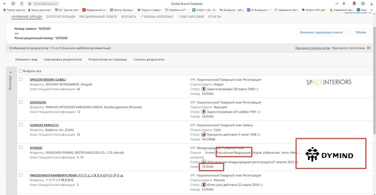Go back with the browser back arrow
Screen dimensions: 376x195
[5, 3]
